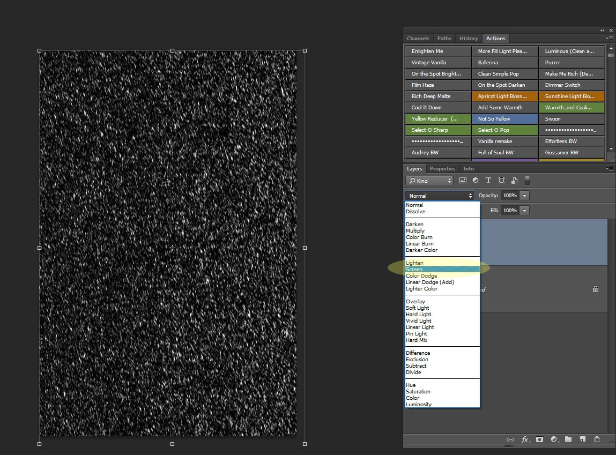Viewport: 616px width, 455px height.
Task: Add a layer style via fx icon
Action: click(525, 439)
